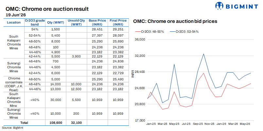The image size is (263, 131).
Task: Click final price '22,729'
Action: coord(119,73)
